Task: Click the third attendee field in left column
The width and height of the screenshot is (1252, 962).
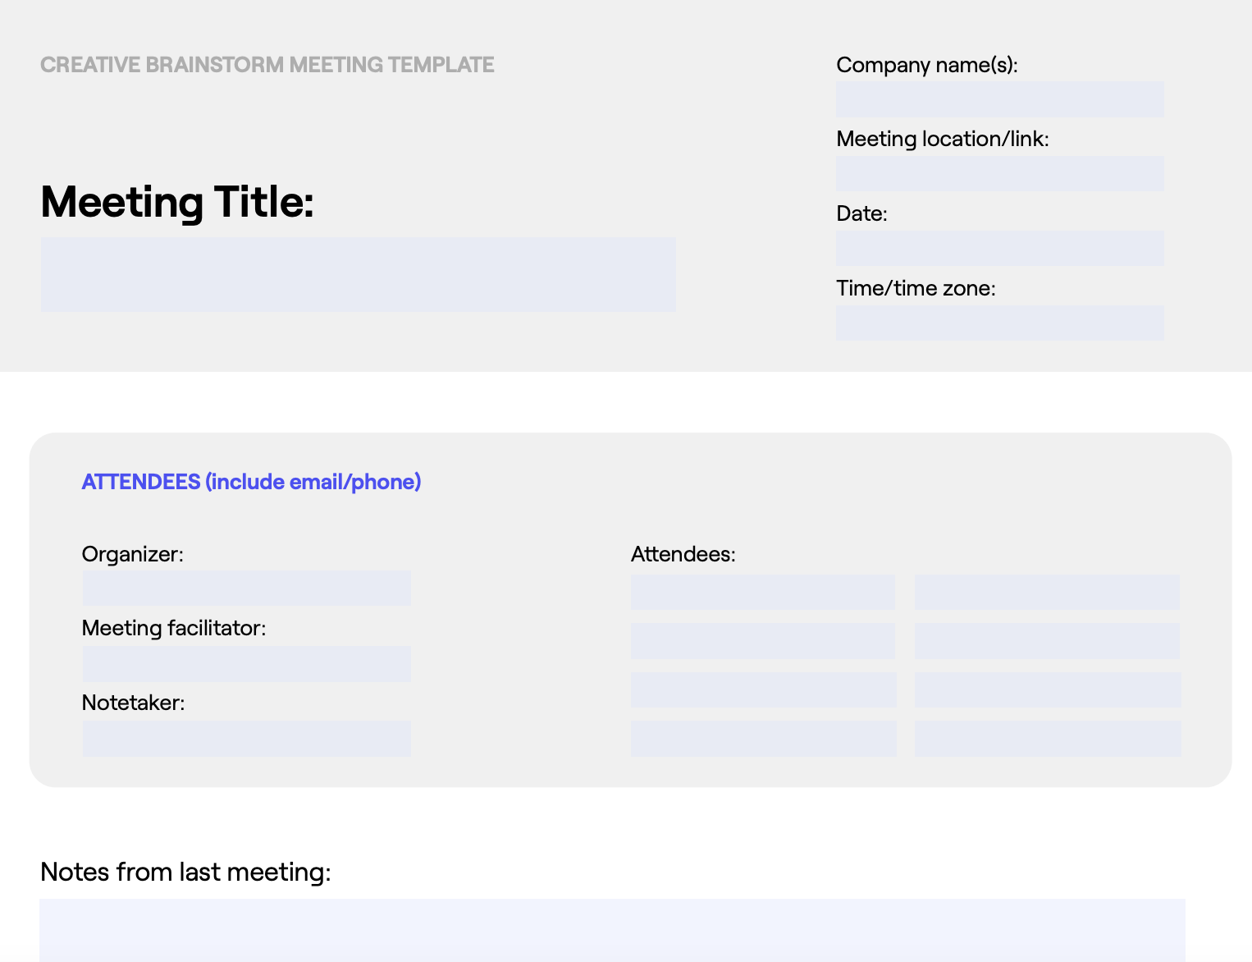Action: (763, 689)
